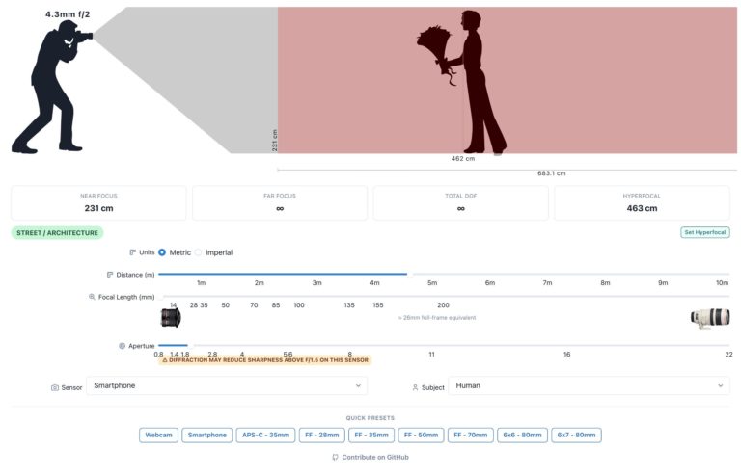Click the 135 focal length tick label
Screen dimensions: 741x476
click(349, 305)
